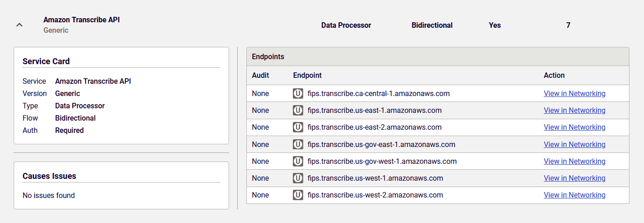The width and height of the screenshot is (644, 223).
Task: Click the U icon for ca-central-1 endpoint
Action: (x=298, y=94)
